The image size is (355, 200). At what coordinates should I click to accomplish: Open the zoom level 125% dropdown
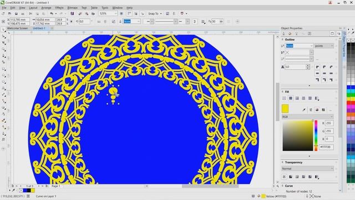(x=115, y=13)
